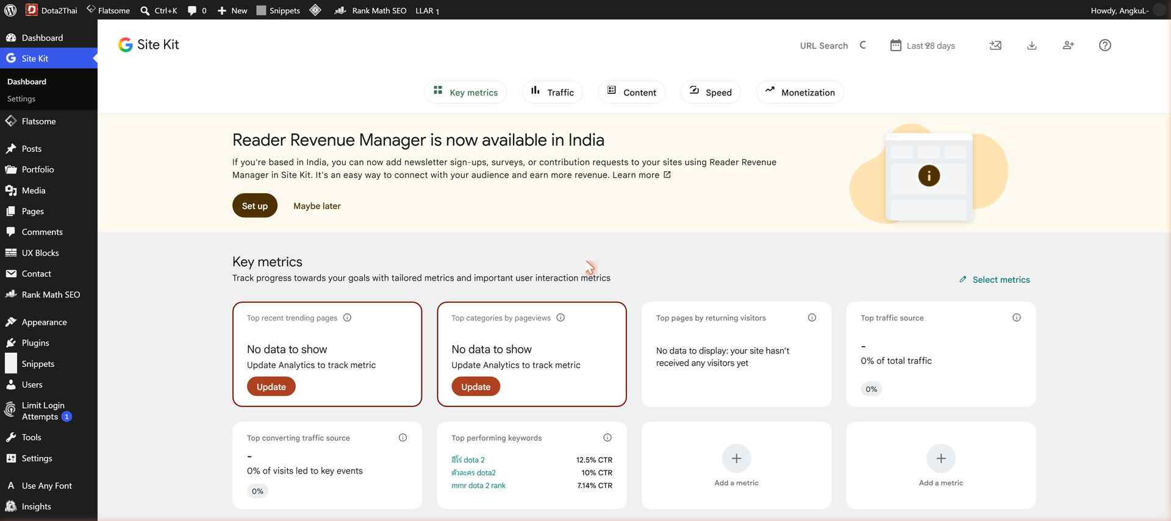Go to Plugins in sidebar
Image resolution: width=1171 pixels, height=521 pixels.
pyautogui.click(x=49, y=343)
